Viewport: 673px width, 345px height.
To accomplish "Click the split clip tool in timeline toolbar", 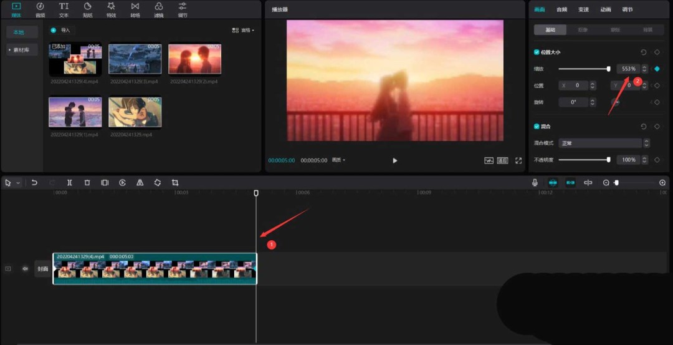I will (69, 183).
